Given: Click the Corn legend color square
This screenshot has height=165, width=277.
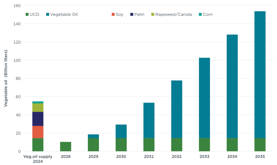Looking at the screenshot, I should pyautogui.click(x=200, y=15).
